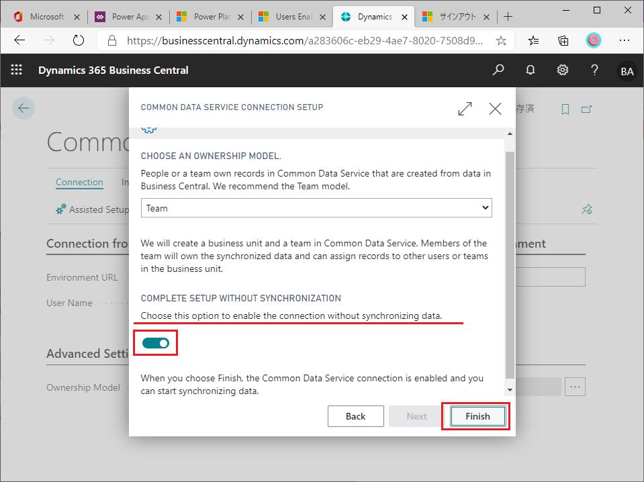Image resolution: width=644 pixels, height=482 pixels.
Task: Close the Power Apps browser tab
Action: point(159,17)
